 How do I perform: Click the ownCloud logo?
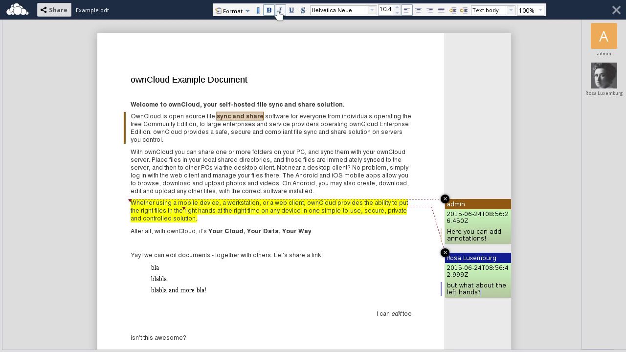pos(17,10)
